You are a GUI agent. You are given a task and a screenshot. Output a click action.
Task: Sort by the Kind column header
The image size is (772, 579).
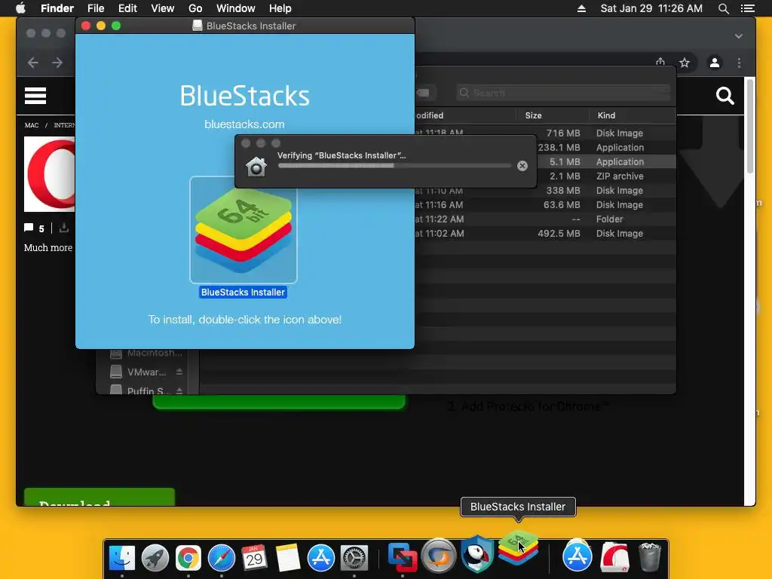click(606, 115)
